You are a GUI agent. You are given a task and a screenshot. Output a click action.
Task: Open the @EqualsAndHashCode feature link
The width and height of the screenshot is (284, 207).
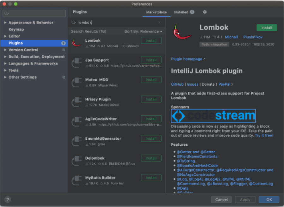(x=197, y=166)
